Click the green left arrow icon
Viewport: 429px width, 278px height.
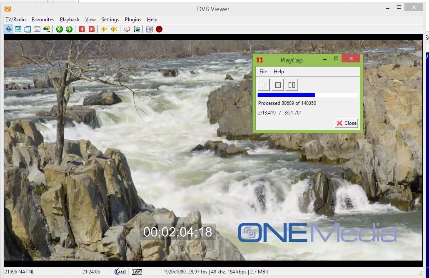coord(60,29)
